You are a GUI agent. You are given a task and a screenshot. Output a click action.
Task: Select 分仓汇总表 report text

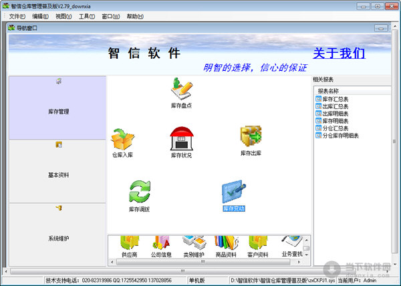[336, 128]
